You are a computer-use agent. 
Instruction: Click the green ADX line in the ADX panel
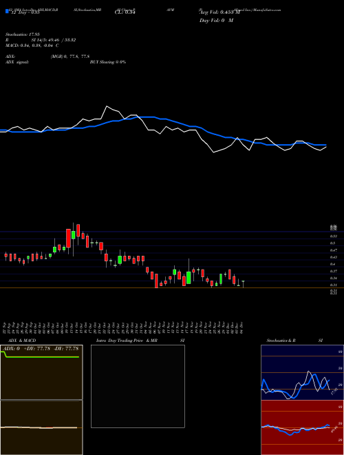click(42, 357)
